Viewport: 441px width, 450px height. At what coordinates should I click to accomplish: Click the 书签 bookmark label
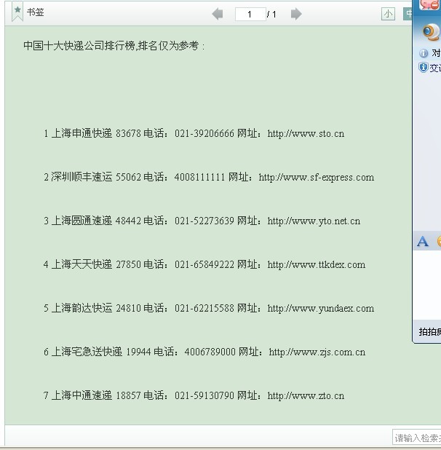[36, 13]
